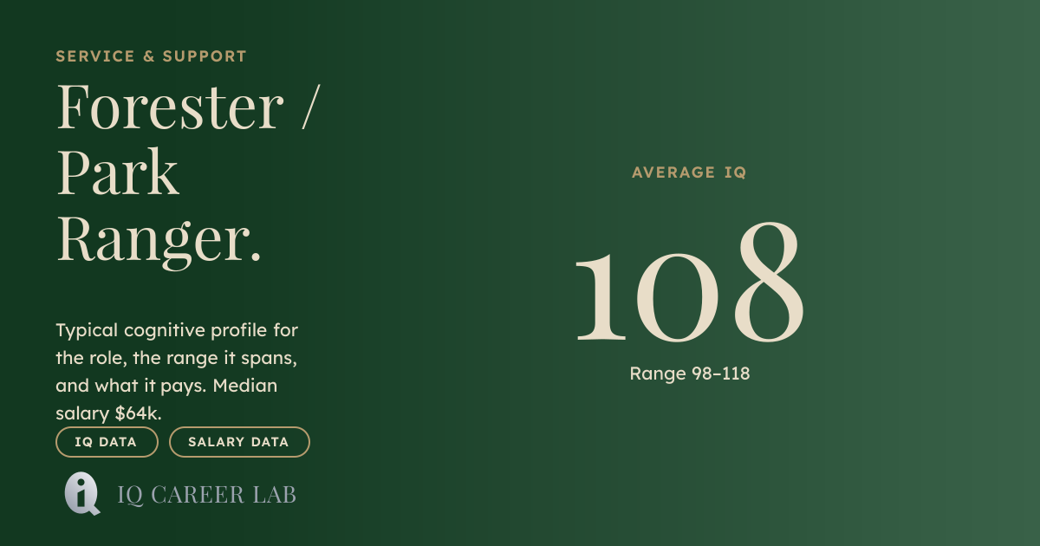Click the description paragraph mentioning median salary $64k

click(178, 372)
